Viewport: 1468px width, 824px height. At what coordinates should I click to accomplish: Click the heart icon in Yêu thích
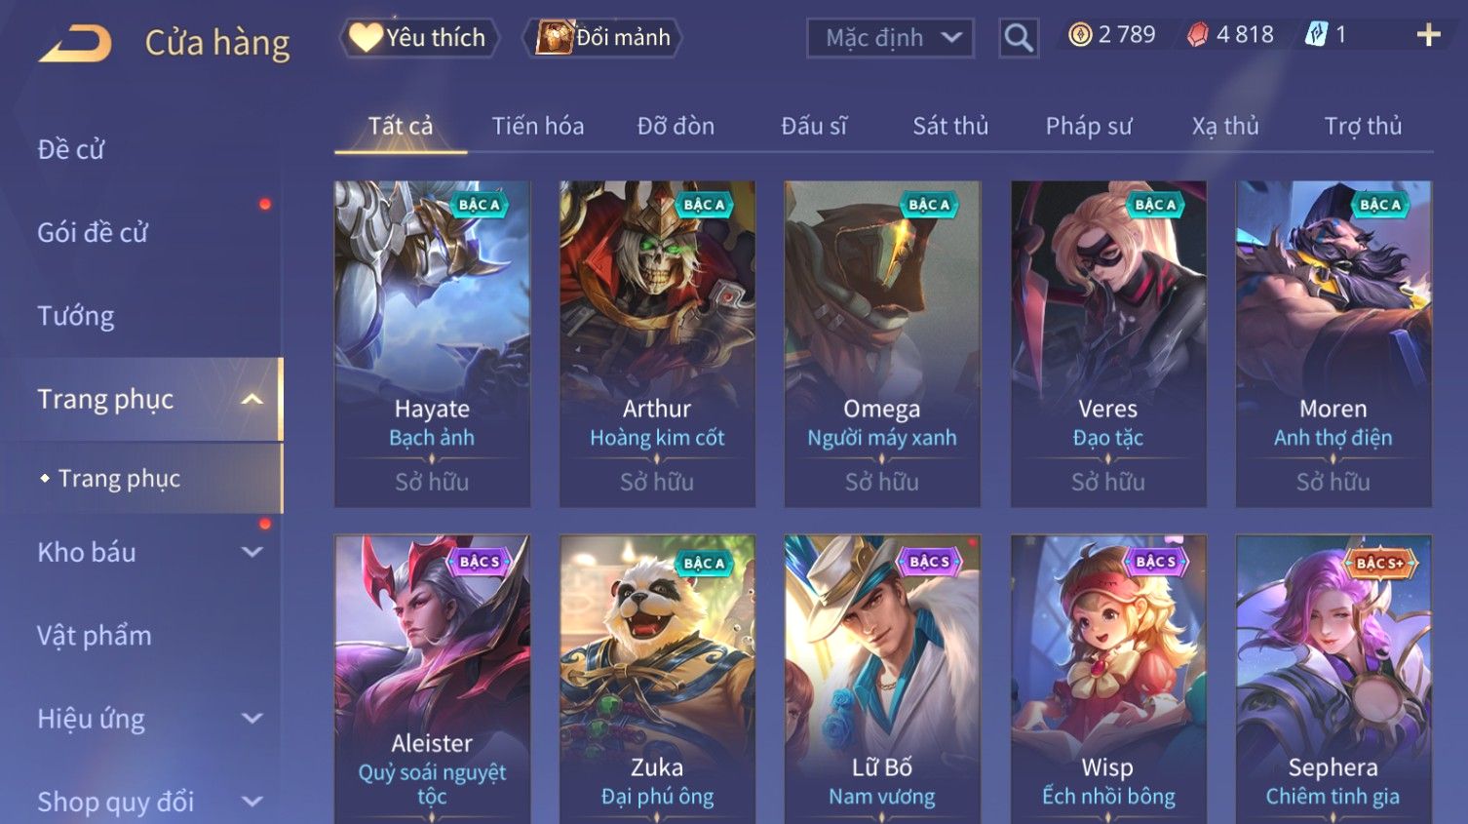click(366, 37)
